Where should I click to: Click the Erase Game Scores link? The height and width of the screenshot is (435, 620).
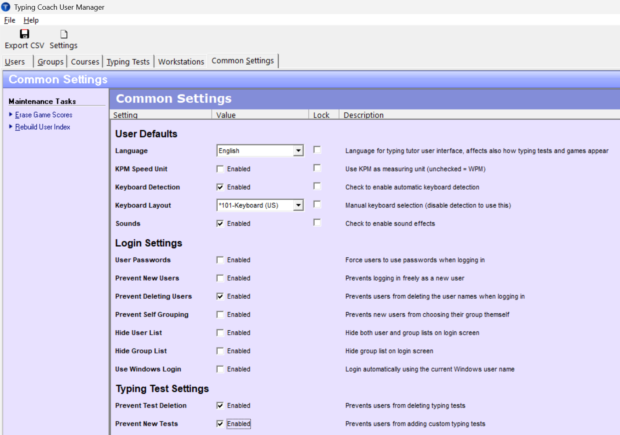[44, 115]
